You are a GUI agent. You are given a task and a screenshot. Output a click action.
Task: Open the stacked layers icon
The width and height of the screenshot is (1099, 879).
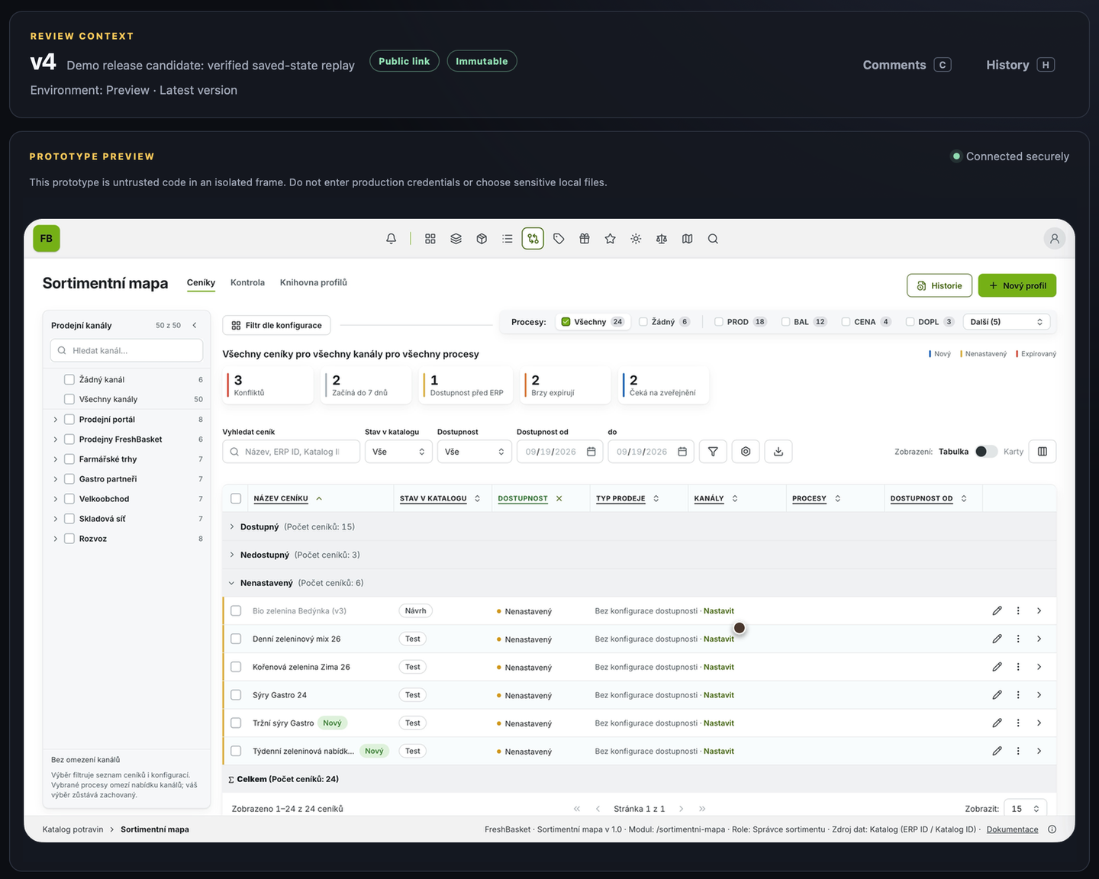click(x=456, y=239)
